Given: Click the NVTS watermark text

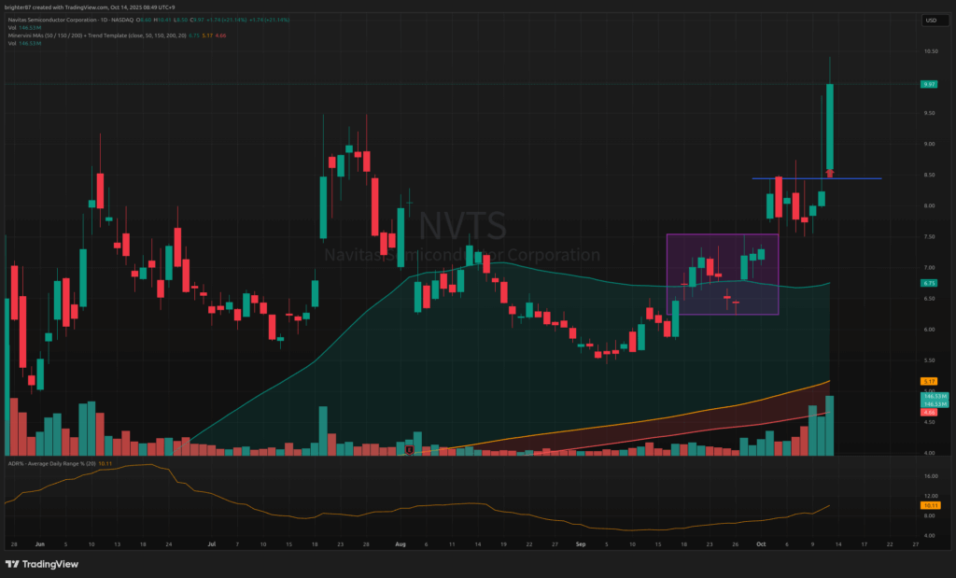Looking at the screenshot, I should click(462, 226).
